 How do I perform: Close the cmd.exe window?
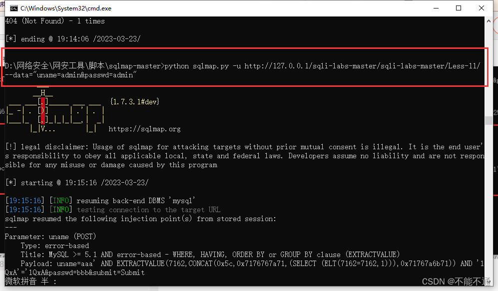tap(481, 8)
